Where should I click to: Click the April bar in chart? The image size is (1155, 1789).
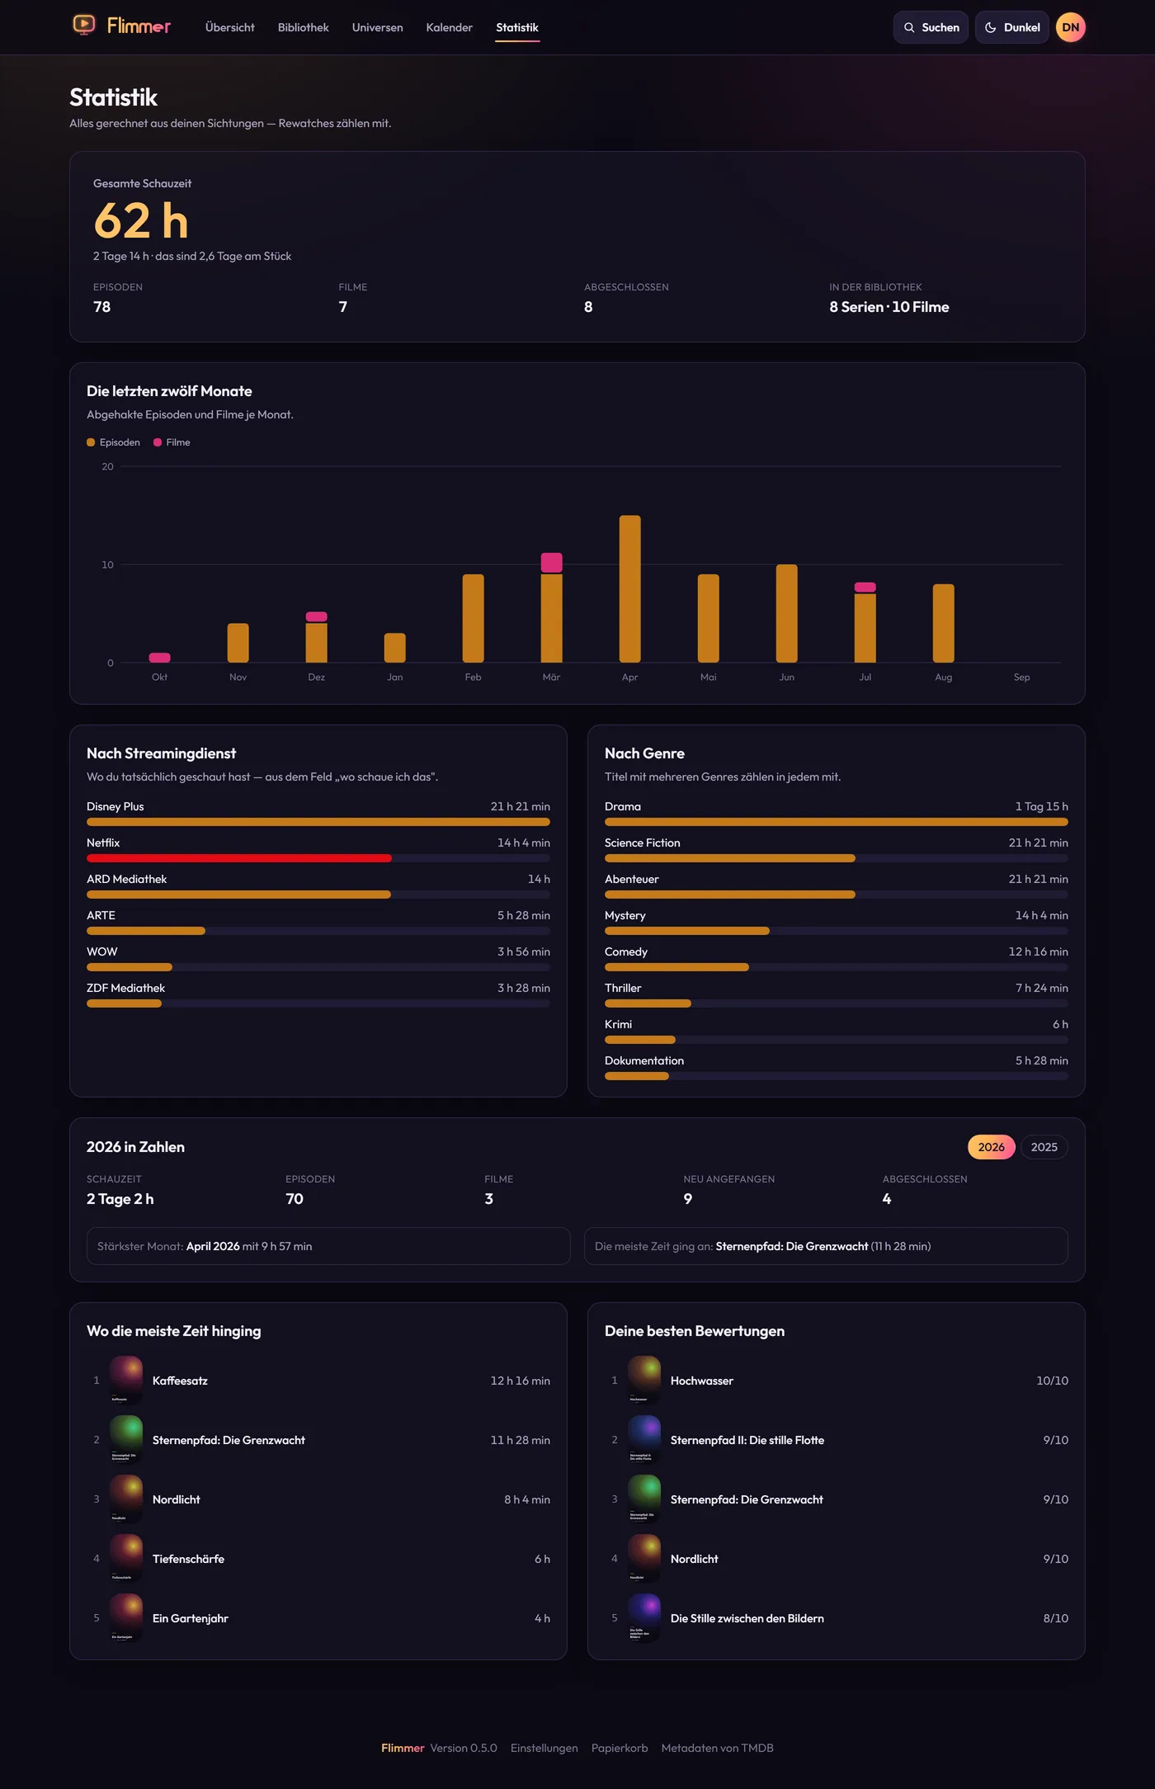click(x=629, y=588)
